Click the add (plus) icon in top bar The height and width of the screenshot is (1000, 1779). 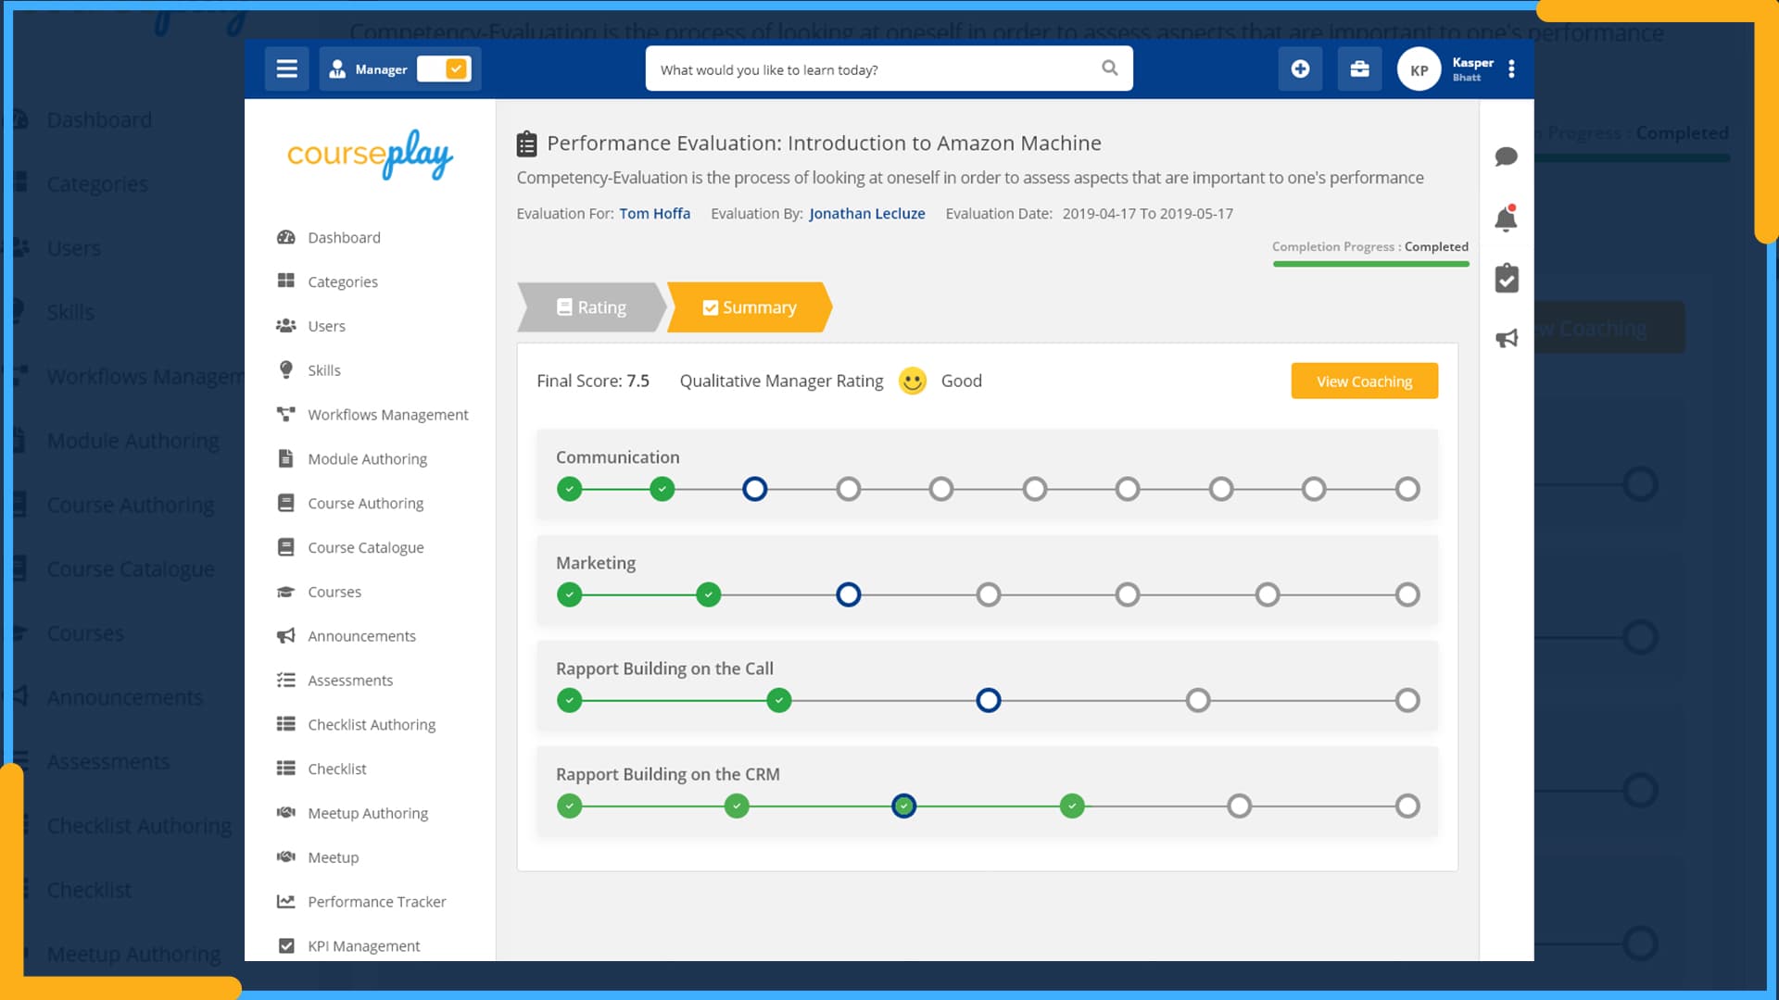tap(1300, 69)
